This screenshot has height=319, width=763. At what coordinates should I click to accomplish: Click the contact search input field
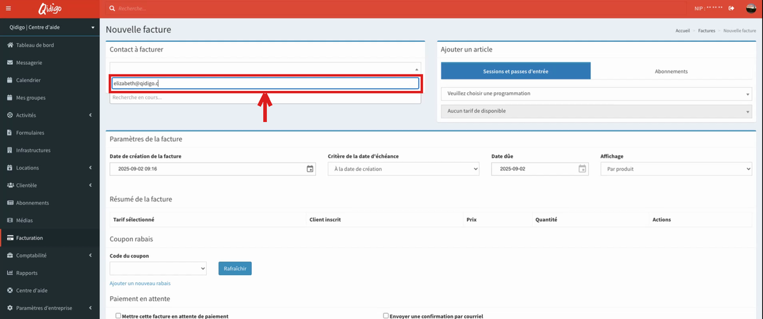tap(265, 83)
